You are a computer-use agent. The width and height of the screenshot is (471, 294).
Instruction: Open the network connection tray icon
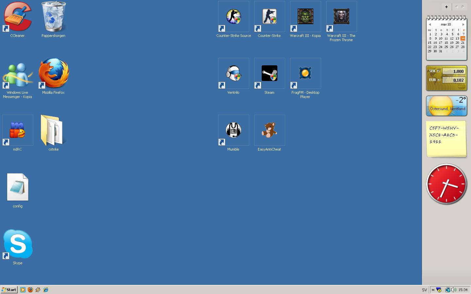click(x=447, y=290)
